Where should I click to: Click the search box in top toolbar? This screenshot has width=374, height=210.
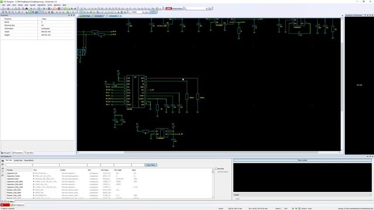tap(196, 9)
